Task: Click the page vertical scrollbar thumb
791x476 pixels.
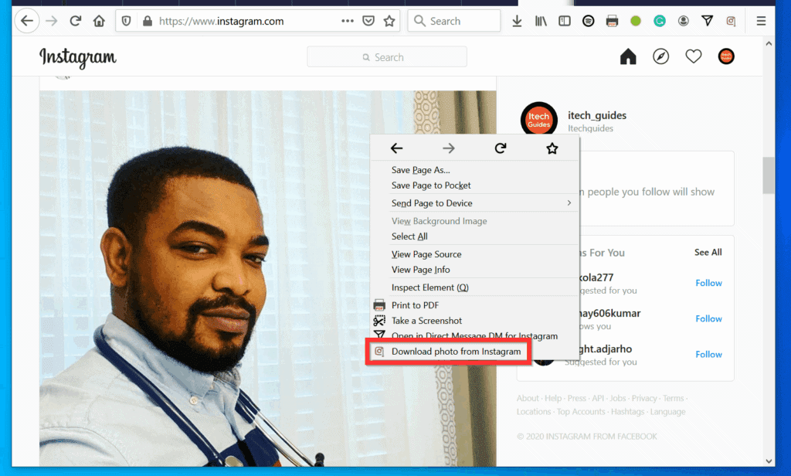Action: (769, 175)
